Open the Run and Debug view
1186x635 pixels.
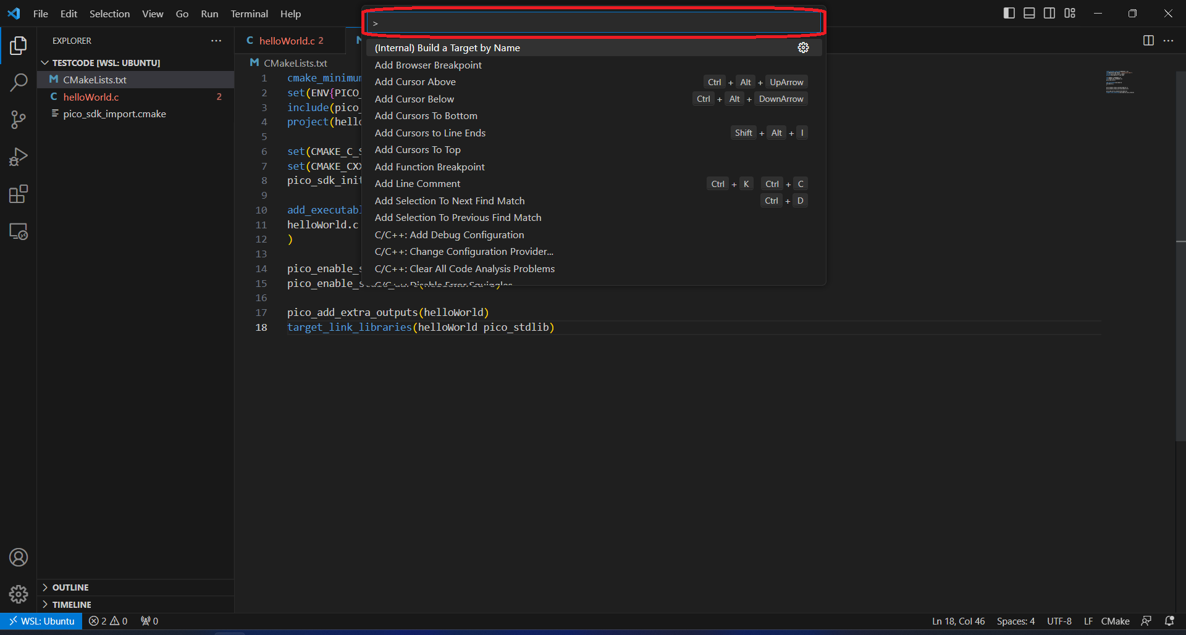point(19,157)
